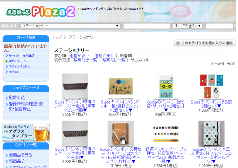Click the えきねっと Plaza2 logo
Image resolution: width=238 pixels, height=168 pixels.
[x=41, y=11]
